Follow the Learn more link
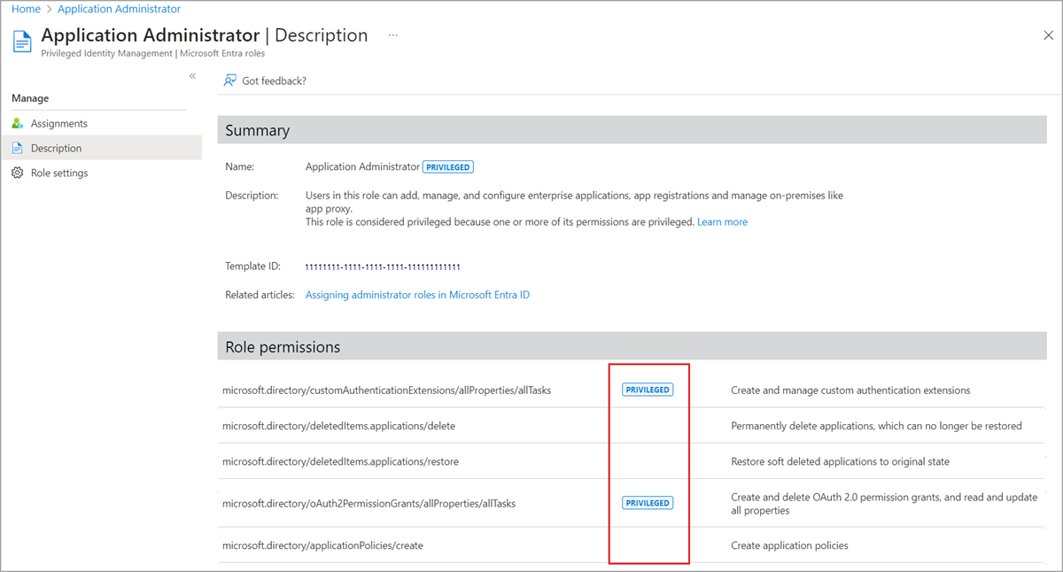 722,222
